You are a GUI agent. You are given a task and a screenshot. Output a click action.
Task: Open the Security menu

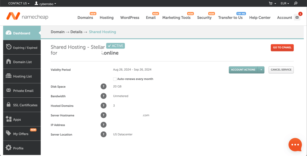coord(204,18)
